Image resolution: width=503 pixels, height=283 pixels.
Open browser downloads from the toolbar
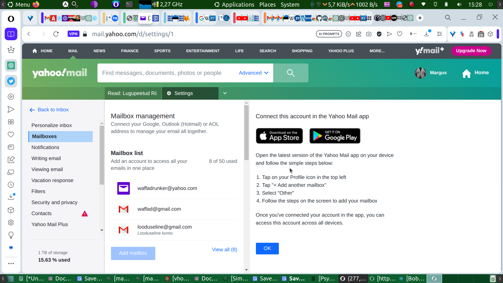tap(427, 34)
